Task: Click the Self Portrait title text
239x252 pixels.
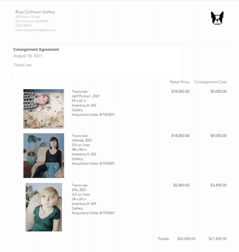Action: (x=81, y=96)
